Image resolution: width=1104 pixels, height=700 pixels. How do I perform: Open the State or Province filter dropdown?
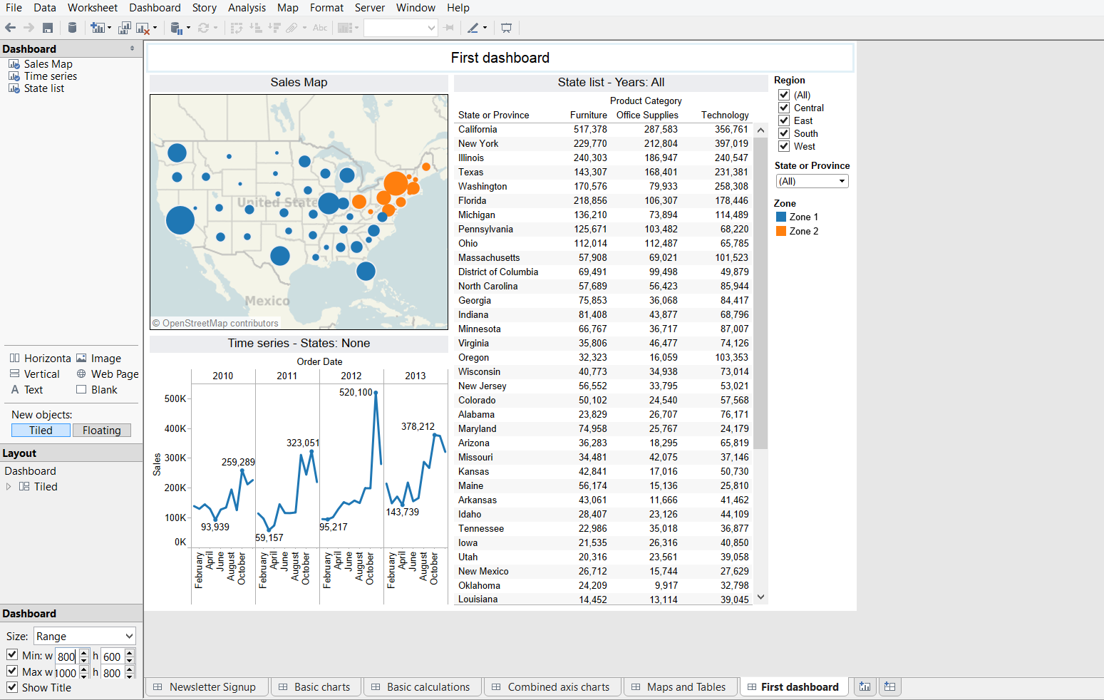point(812,181)
